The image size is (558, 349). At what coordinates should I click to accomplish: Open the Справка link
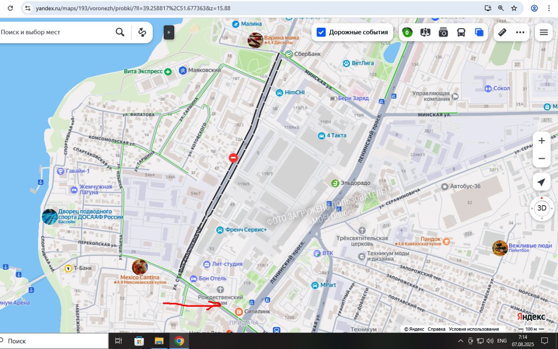[436, 329]
